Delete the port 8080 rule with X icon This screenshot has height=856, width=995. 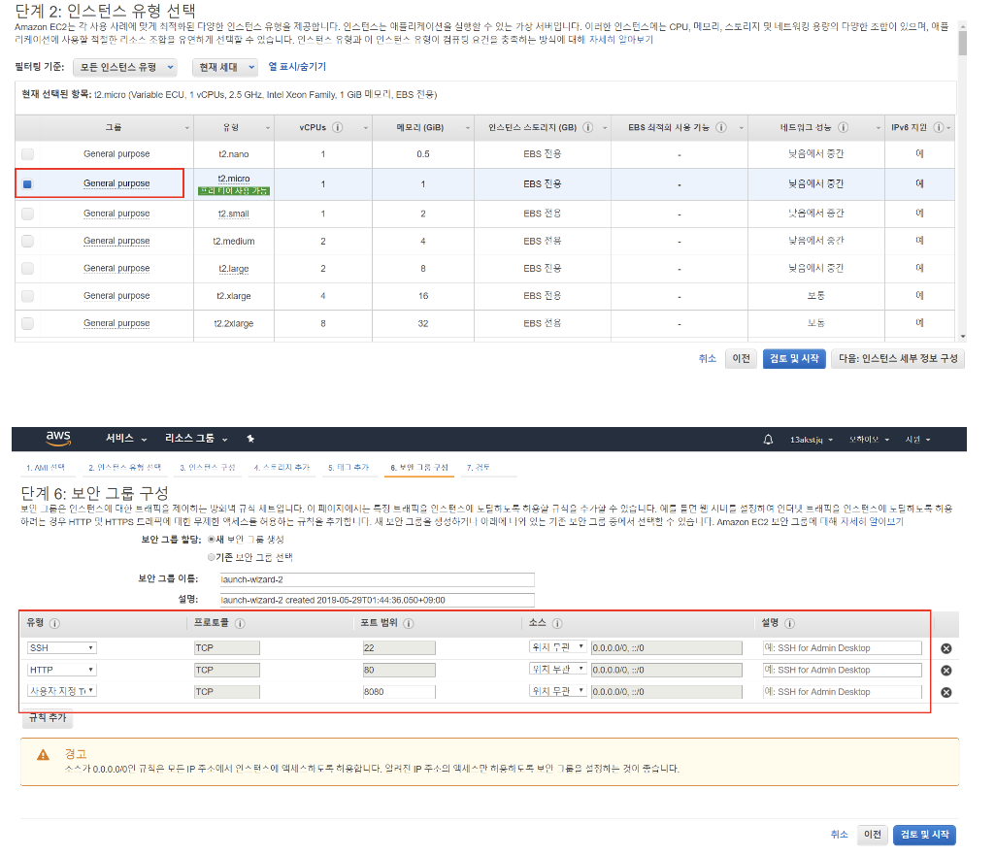(946, 692)
